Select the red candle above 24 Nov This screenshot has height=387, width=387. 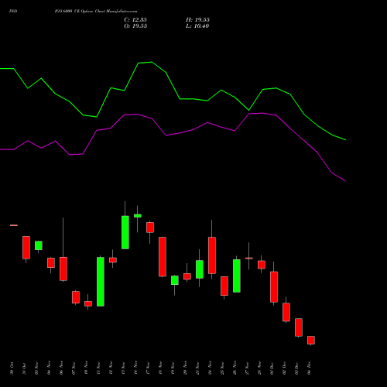212,255
